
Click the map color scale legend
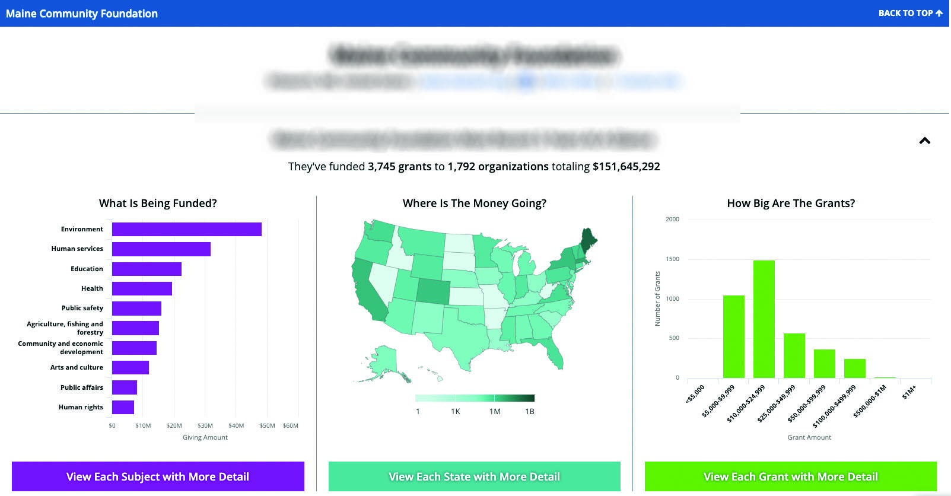(x=475, y=398)
